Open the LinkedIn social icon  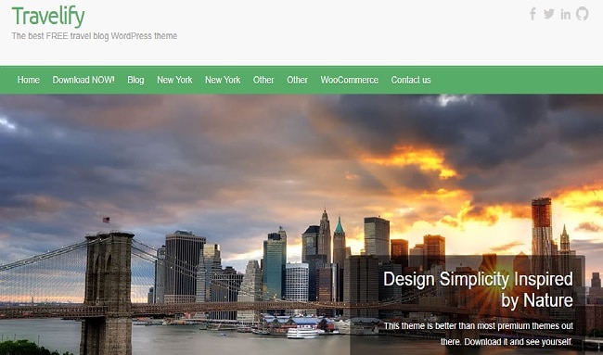pyautogui.click(x=565, y=14)
